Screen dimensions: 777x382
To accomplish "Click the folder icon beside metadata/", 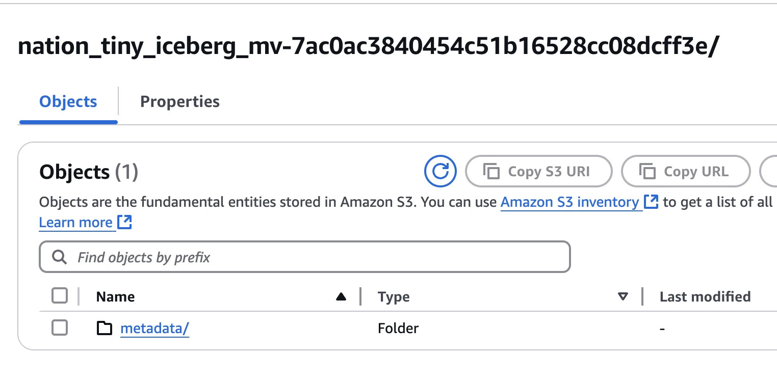I will coord(105,329).
